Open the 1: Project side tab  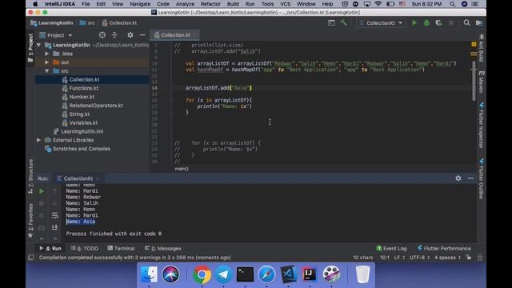pos(30,48)
